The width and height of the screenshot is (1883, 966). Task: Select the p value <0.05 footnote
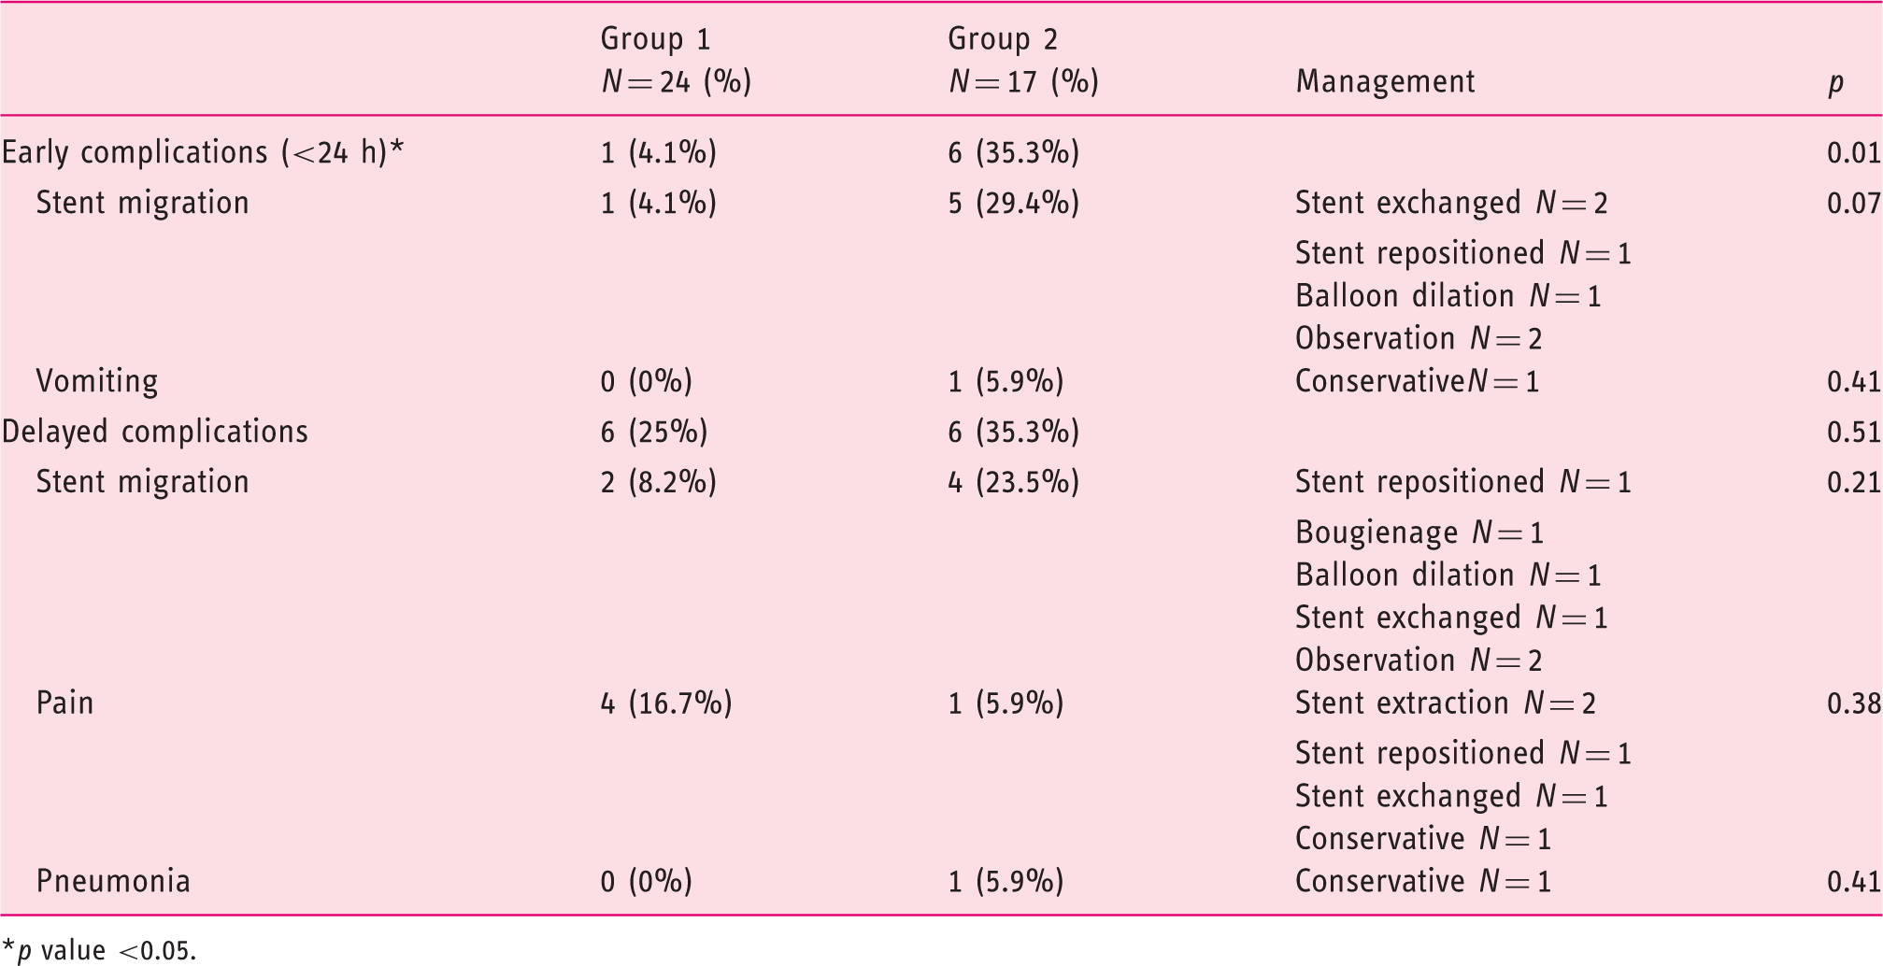[99, 950]
